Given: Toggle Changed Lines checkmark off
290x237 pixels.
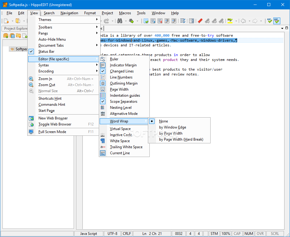Looking at the screenshot, I should (124, 71).
